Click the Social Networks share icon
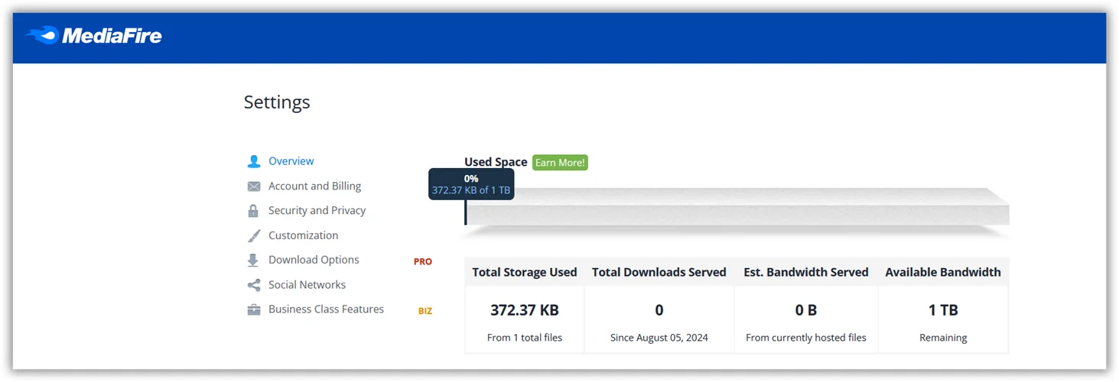1119x382 pixels. [254, 285]
